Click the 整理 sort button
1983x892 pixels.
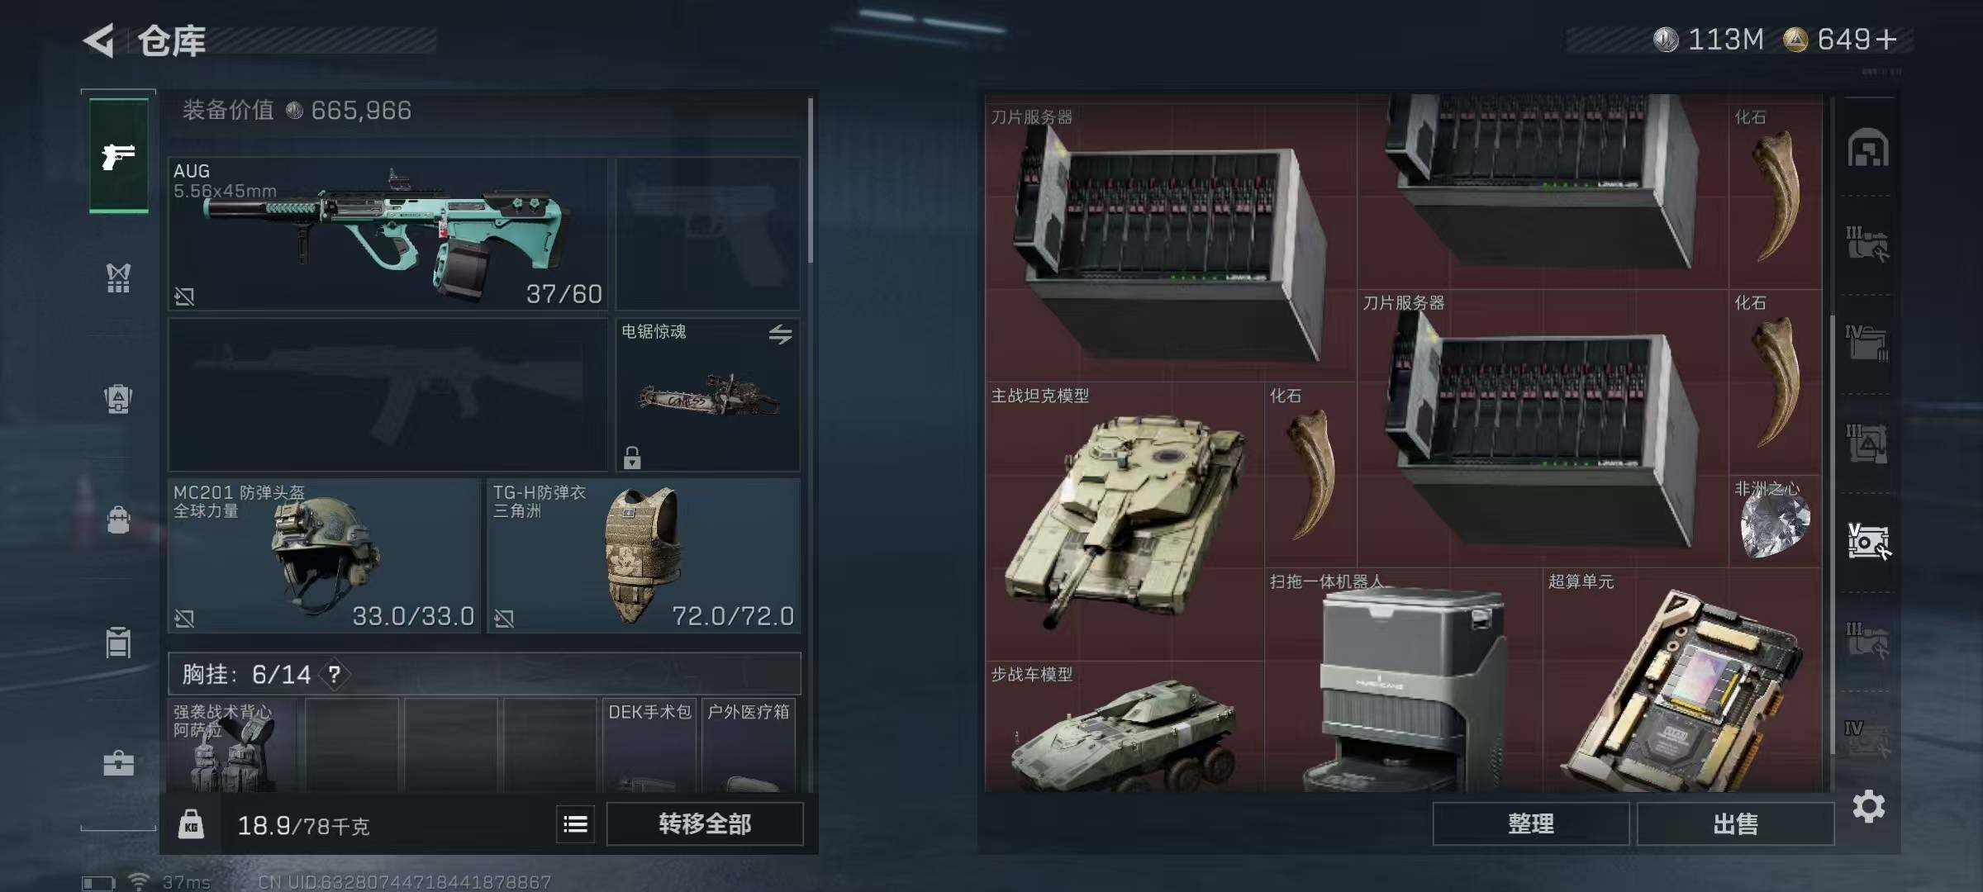1530,823
